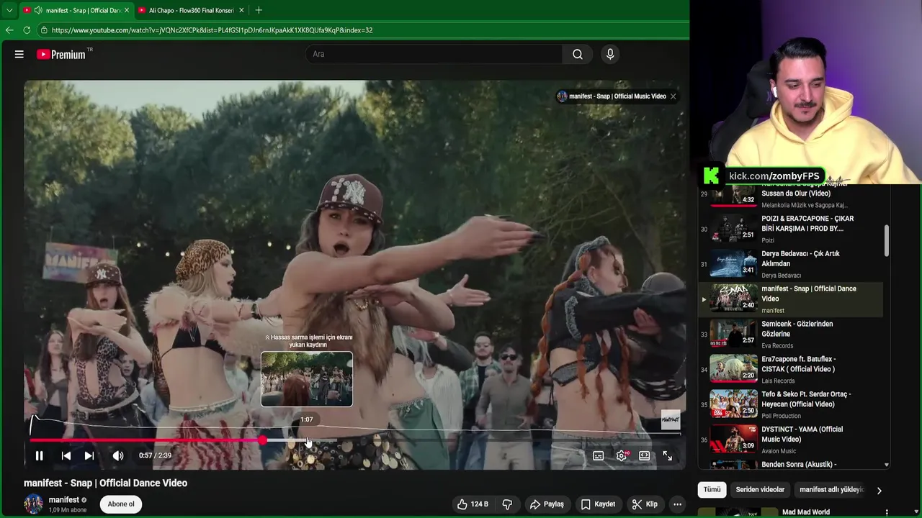Seek using the red progress bar
The image size is (922, 518).
146,440
